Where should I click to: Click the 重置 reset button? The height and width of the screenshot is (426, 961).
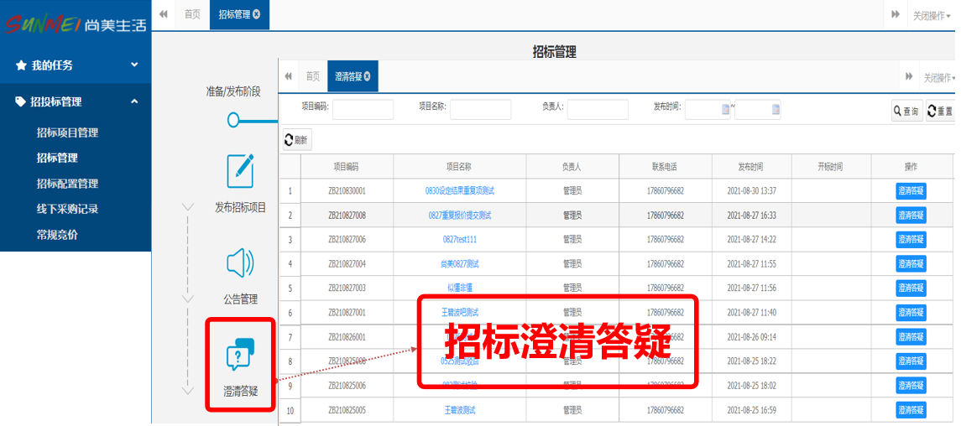940,111
